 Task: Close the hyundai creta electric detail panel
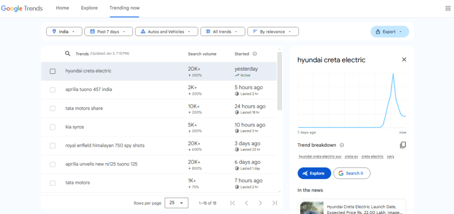[x=404, y=60]
